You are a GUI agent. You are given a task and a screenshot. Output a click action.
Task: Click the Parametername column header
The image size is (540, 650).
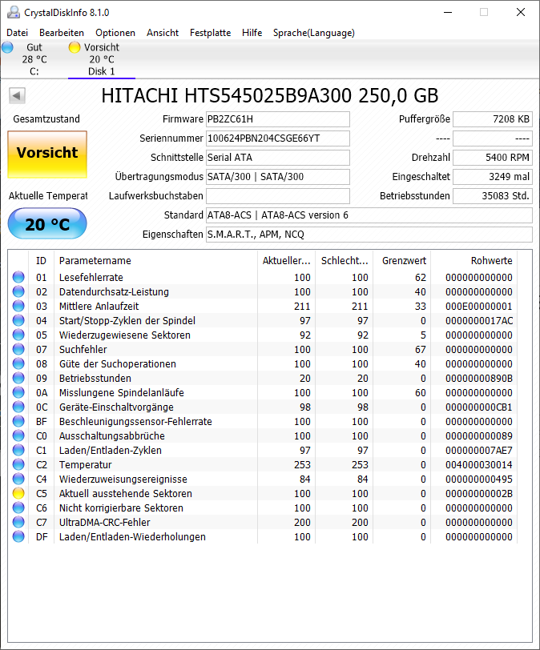[x=155, y=261]
